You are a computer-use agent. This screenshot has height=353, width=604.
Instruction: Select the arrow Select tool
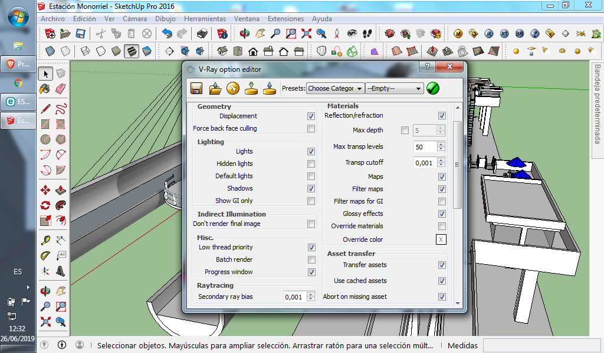(45, 74)
